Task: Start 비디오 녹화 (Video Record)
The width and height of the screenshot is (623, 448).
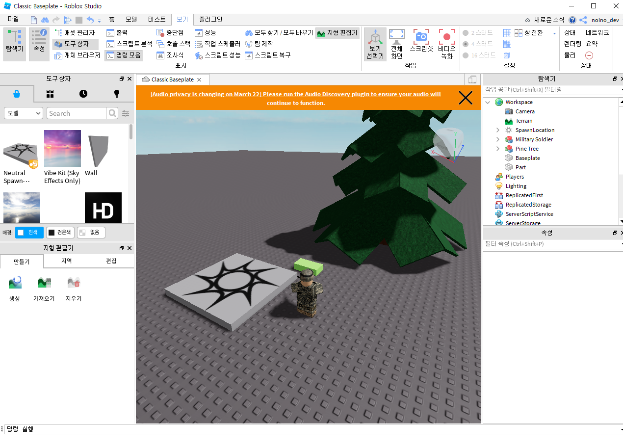Action: point(446,44)
